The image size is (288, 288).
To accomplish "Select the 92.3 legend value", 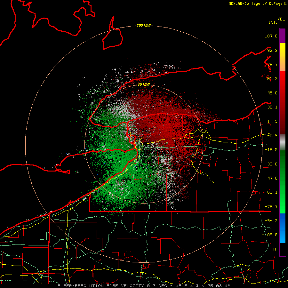I will [272, 50].
